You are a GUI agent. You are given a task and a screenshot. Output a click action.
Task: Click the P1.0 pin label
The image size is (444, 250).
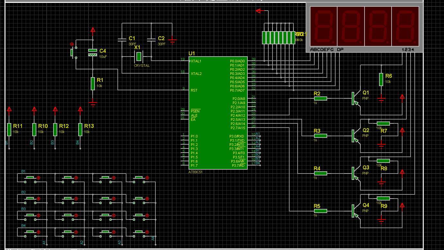pyautogui.click(x=194, y=136)
